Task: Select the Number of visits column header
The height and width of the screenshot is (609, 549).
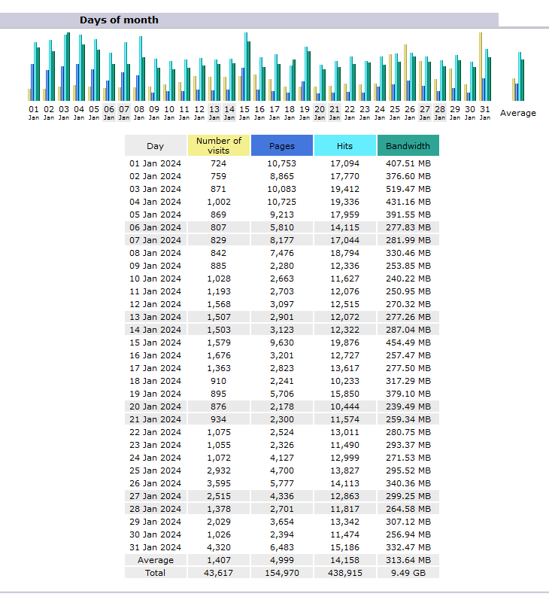Action: (219, 145)
